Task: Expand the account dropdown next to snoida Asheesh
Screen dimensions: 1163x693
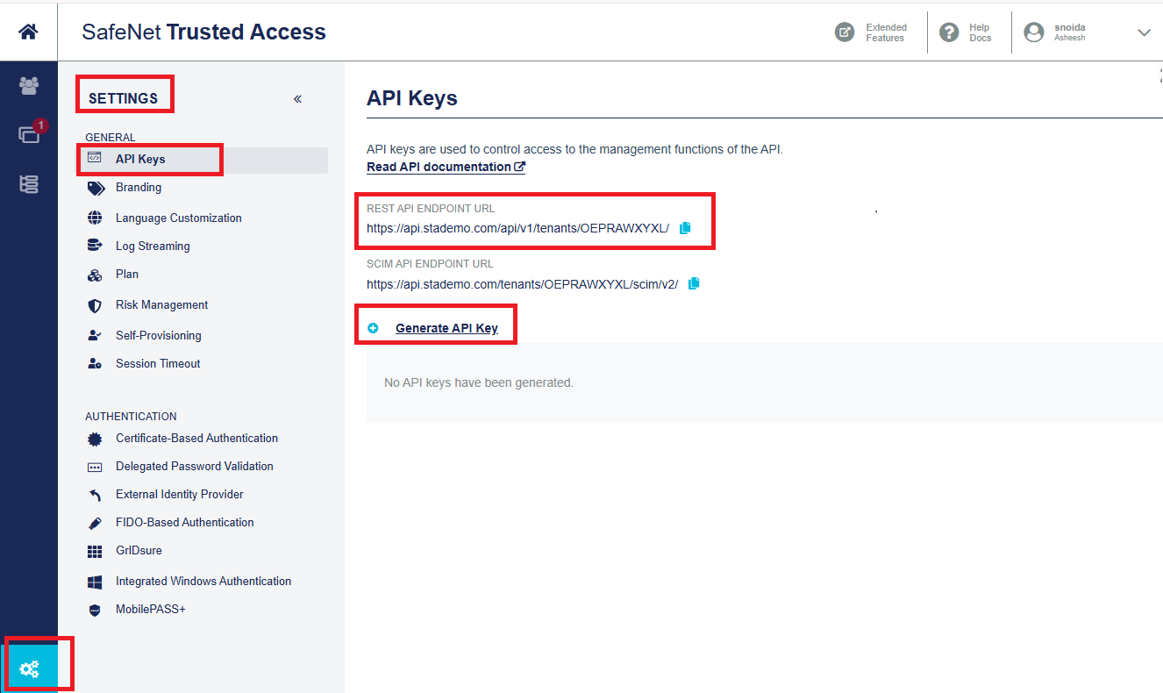Action: 1144,32
